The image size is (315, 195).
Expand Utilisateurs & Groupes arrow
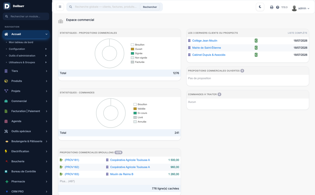[46, 62]
